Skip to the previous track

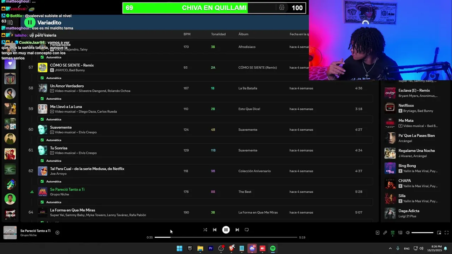(x=215, y=230)
